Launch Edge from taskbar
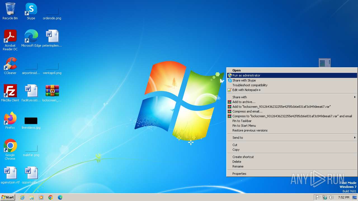Viewport: 358px width, 201px height. pos(60,197)
